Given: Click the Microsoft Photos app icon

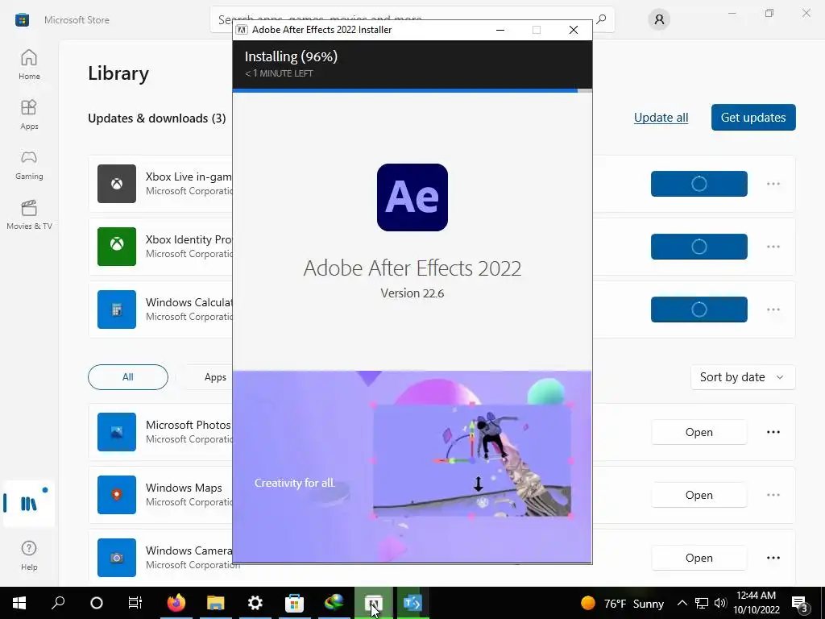Looking at the screenshot, I should 117,432.
